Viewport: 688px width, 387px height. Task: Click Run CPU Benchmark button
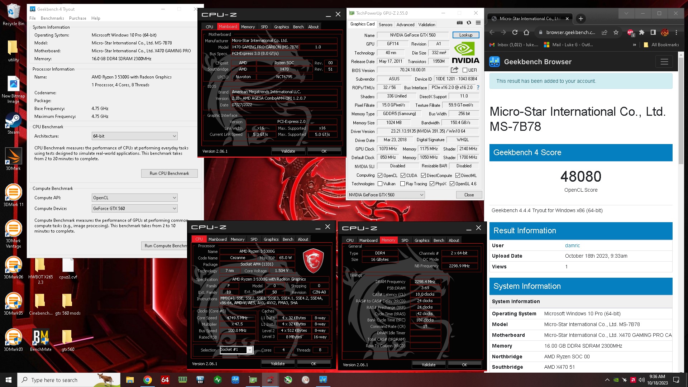pyautogui.click(x=169, y=173)
